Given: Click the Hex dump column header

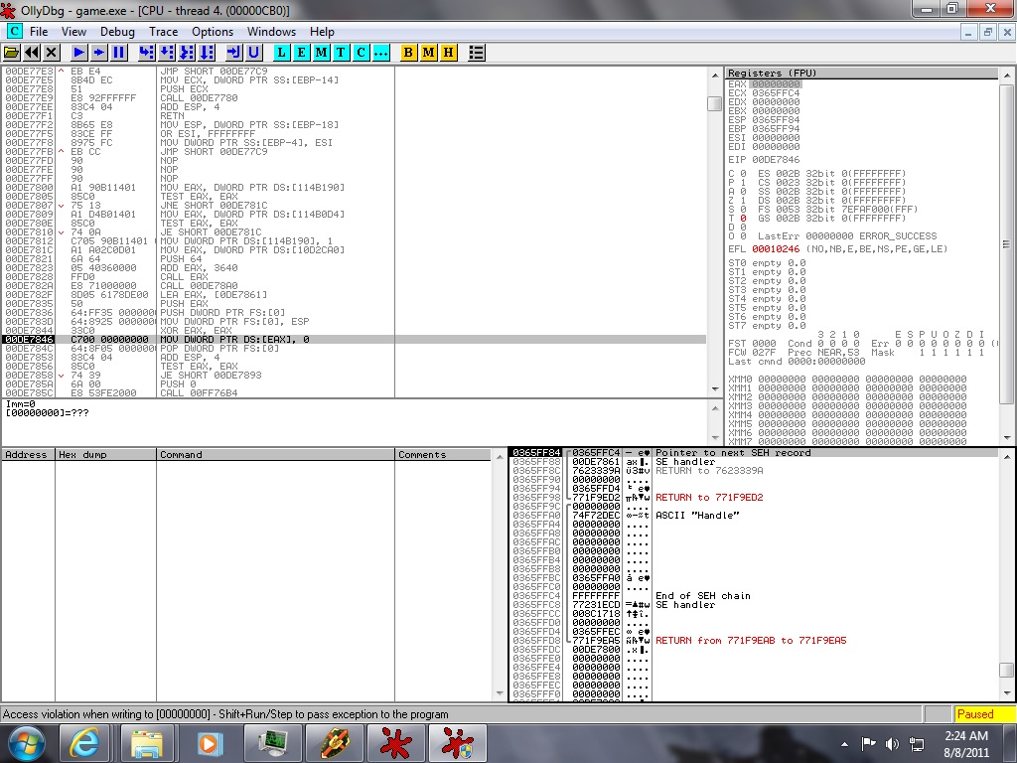Looking at the screenshot, I should (105, 455).
